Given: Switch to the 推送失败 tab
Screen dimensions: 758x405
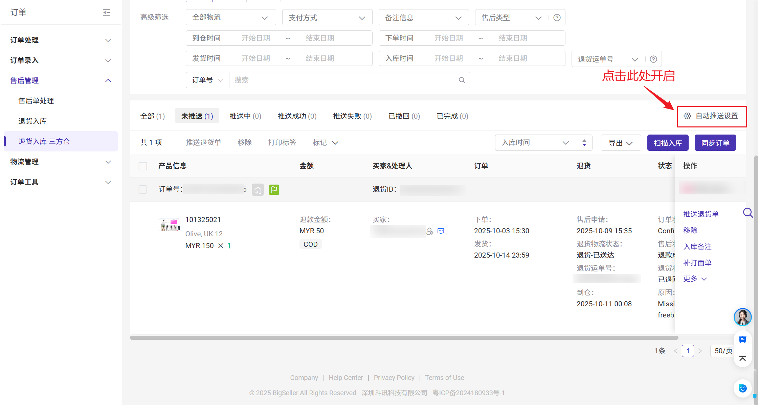Looking at the screenshot, I should (x=352, y=116).
